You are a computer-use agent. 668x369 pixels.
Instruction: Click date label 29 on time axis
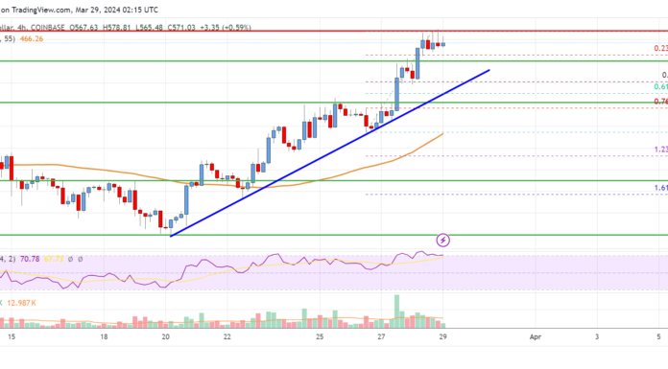coord(443,336)
